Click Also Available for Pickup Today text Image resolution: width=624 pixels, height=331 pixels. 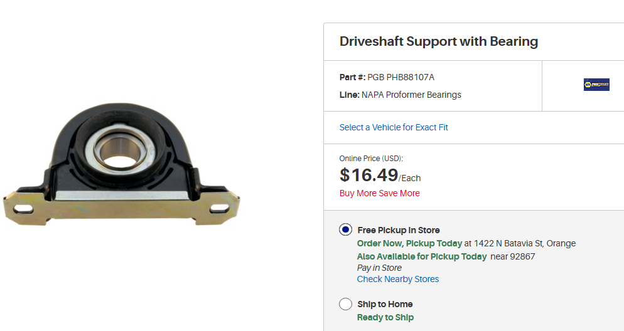tap(421, 256)
